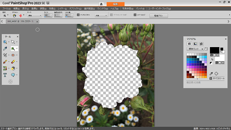Choose the Dropper tool in Tools palette
This screenshot has width=231, height=130.
click(x=5, y=49)
